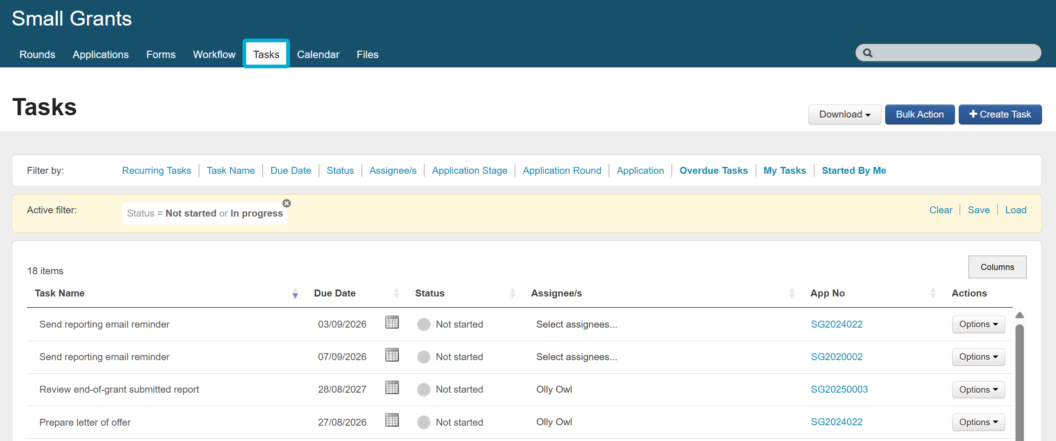
Task: Switch to the Files tab
Action: coord(368,54)
